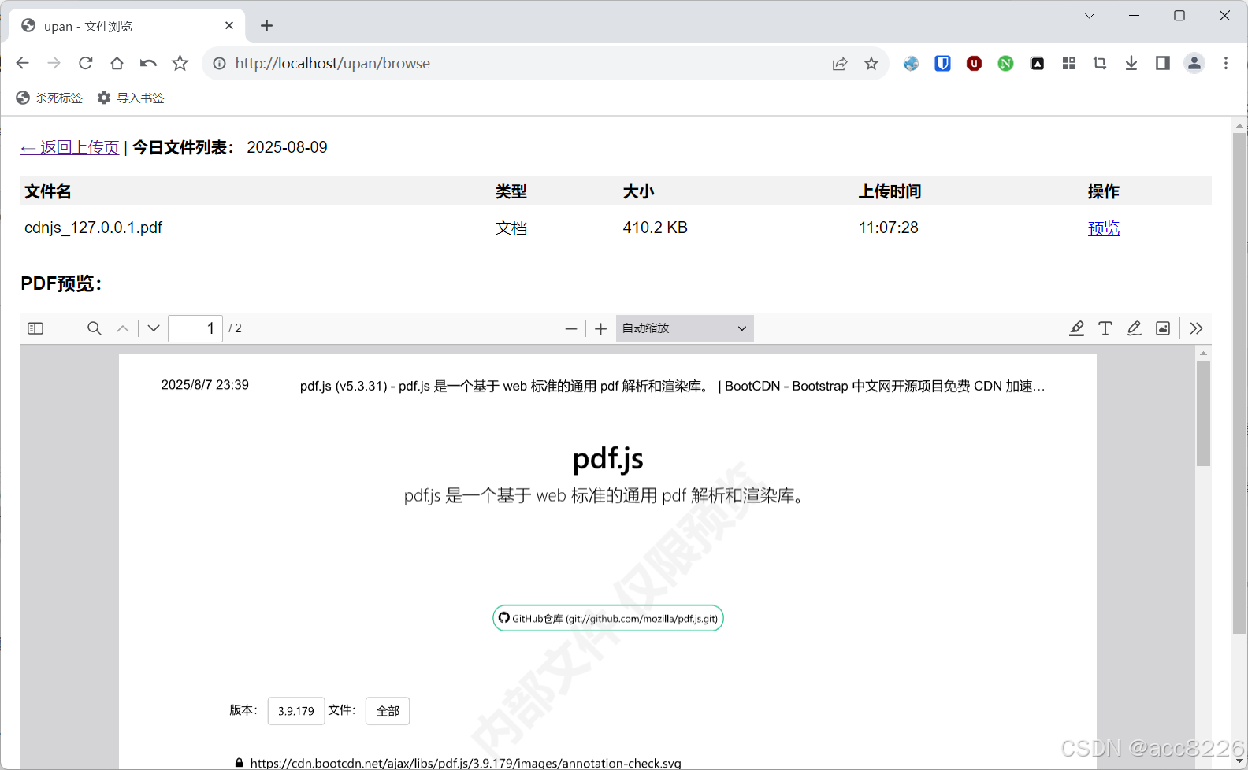The width and height of the screenshot is (1248, 770).
Task: Click the green N extension icon
Action: pyautogui.click(x=1005, y=63)
